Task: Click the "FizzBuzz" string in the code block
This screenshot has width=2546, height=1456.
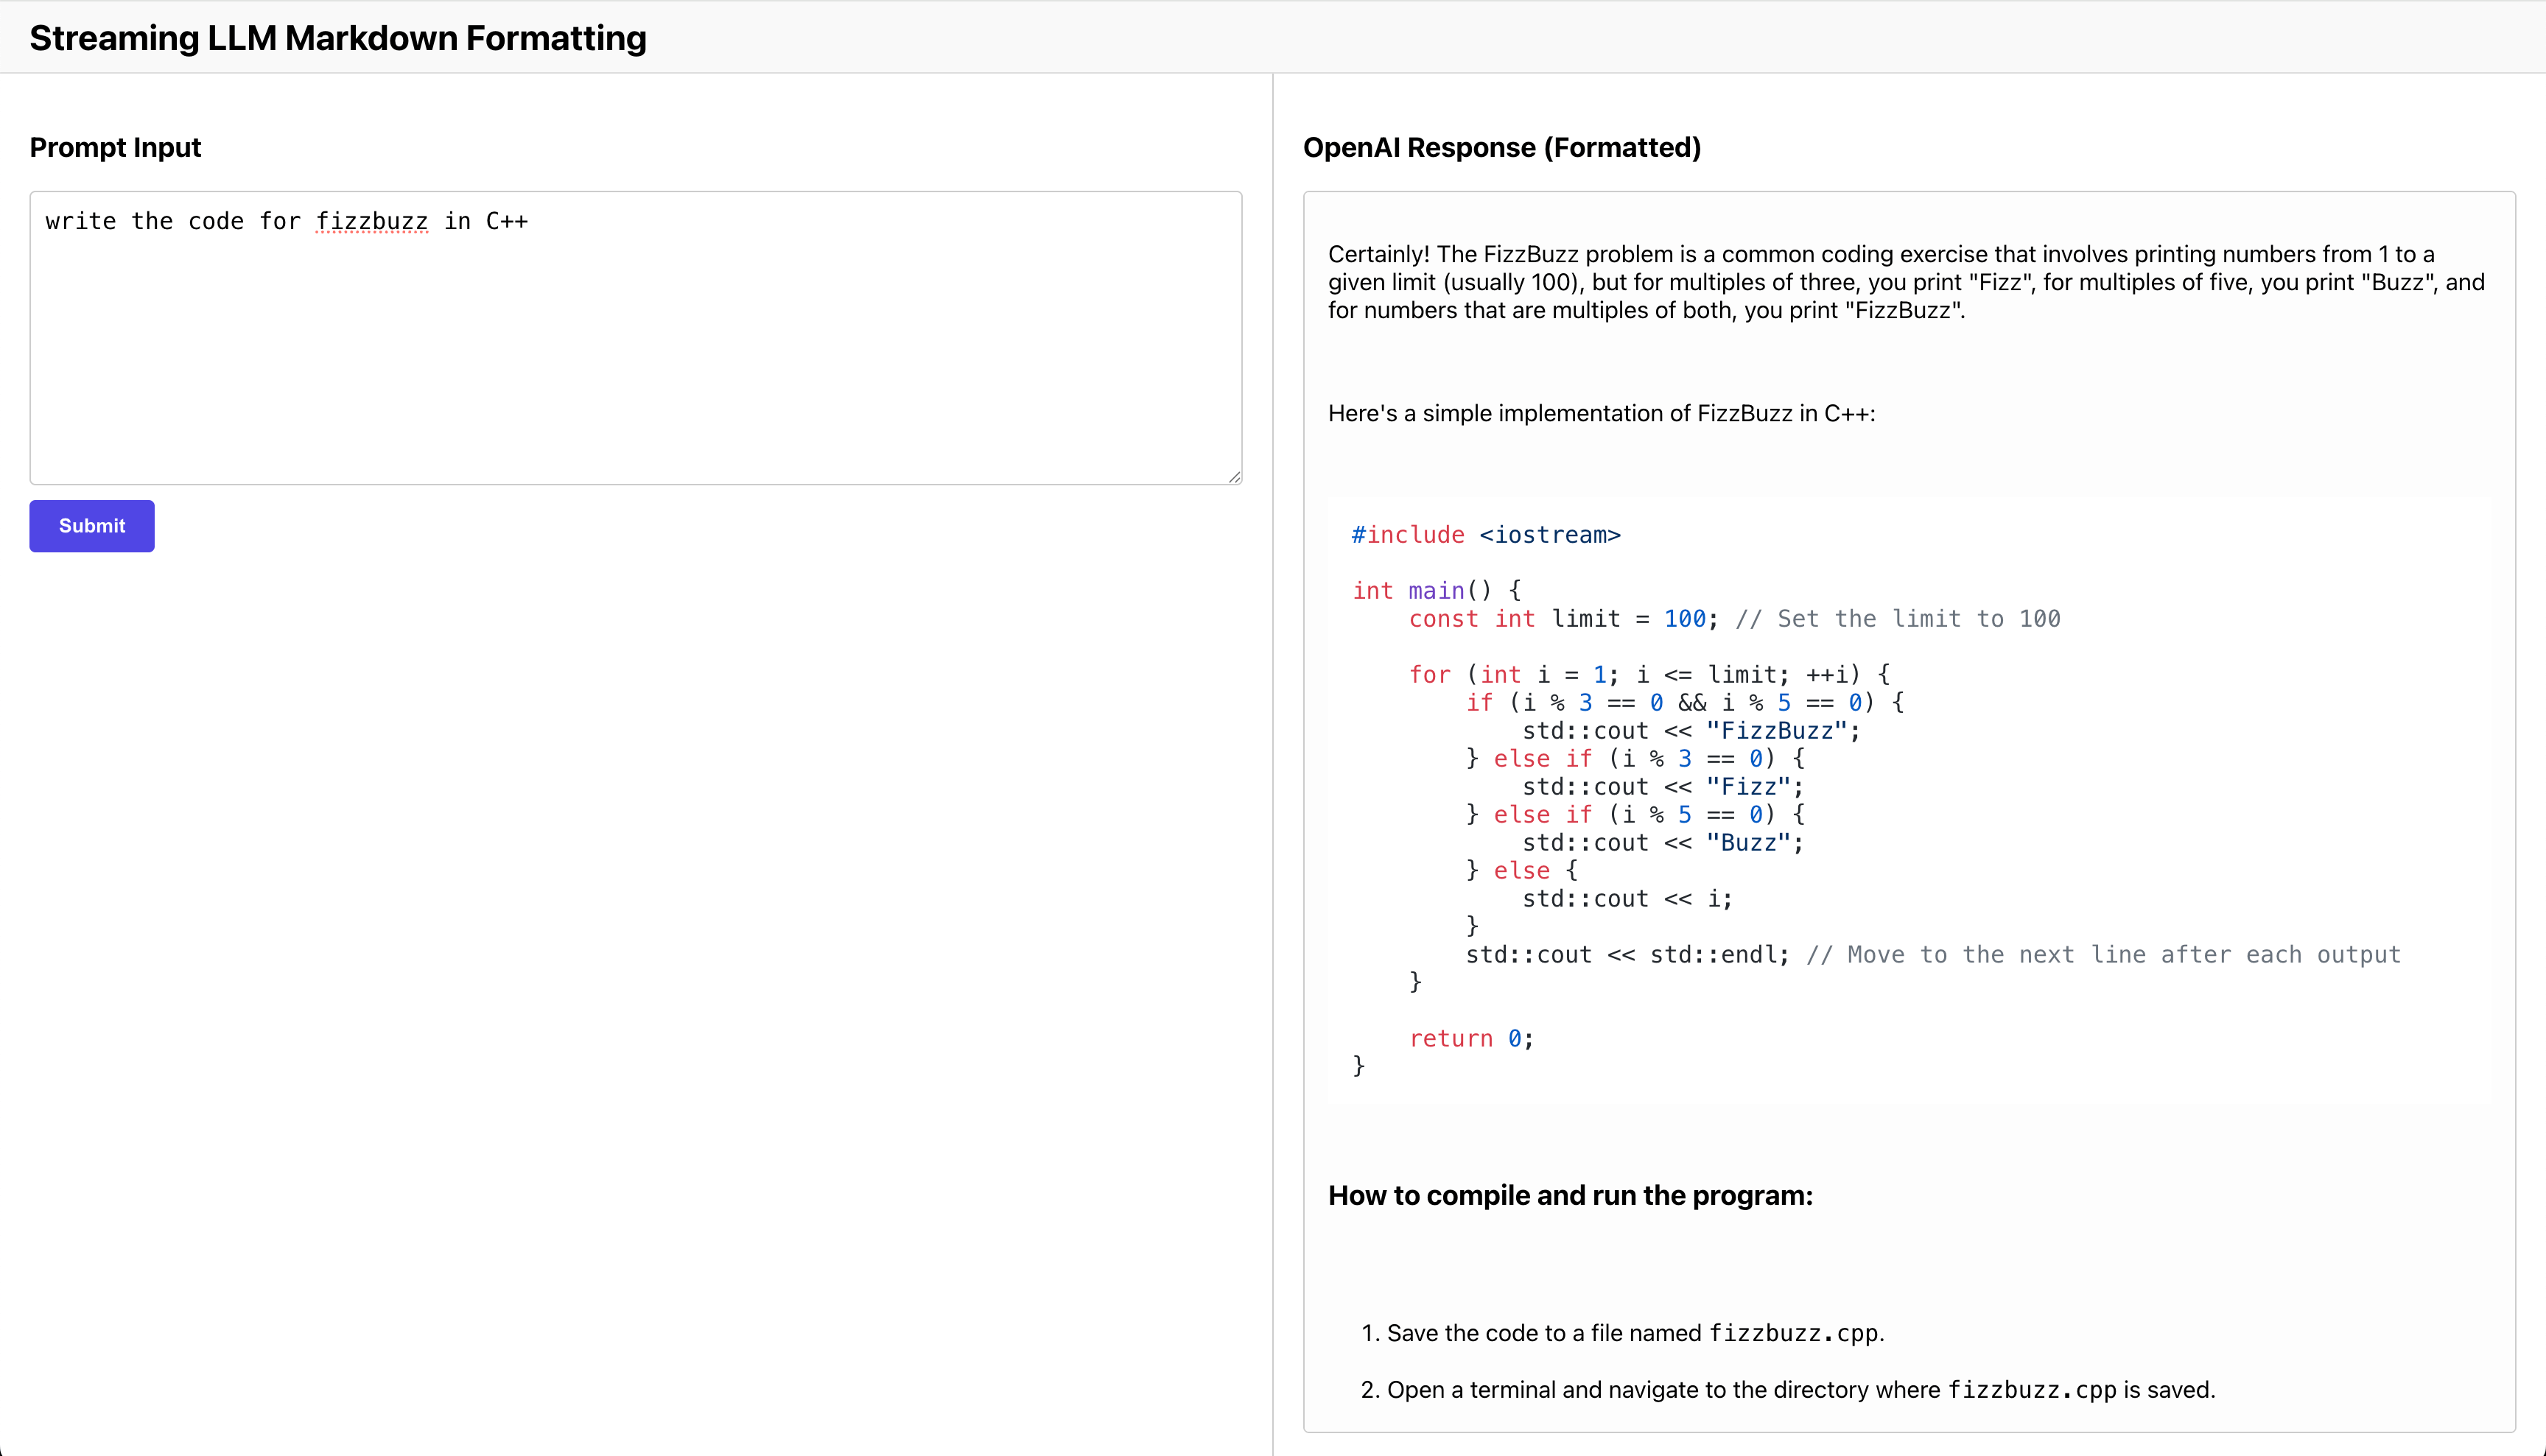Action: 1776,731
